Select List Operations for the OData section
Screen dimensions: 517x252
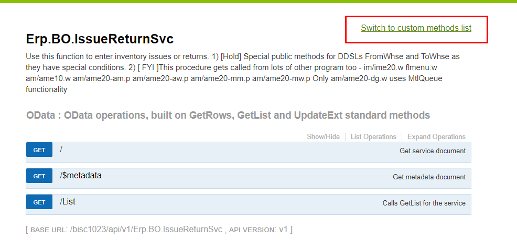373,137
